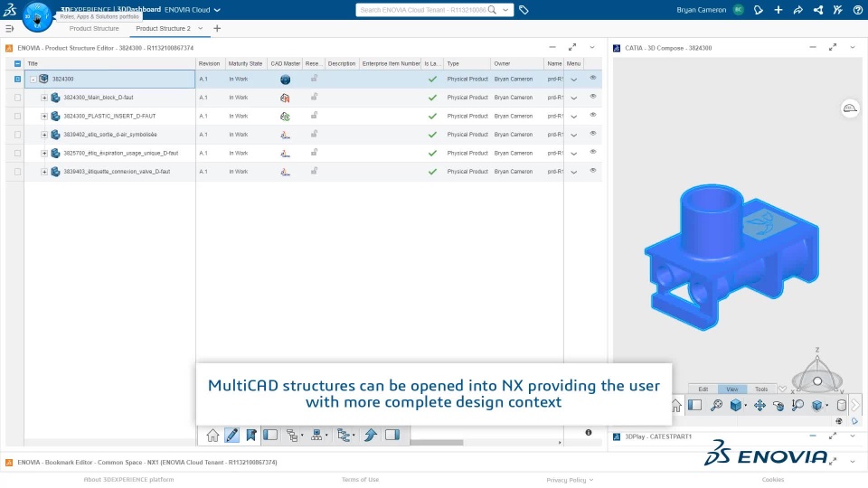Click the hard hat icon in 3D viewer
Image resolution: width=868 pixels, height=488 pixels.
(850, 108)
